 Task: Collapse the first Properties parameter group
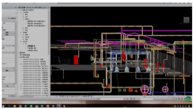pos(14,21)
